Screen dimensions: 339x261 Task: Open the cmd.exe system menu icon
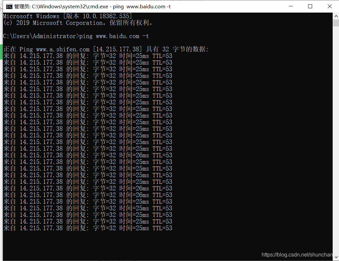(9, 7)
